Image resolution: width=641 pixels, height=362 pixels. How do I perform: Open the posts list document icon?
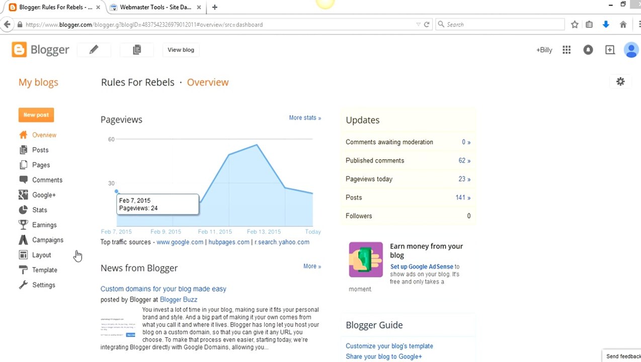pos(137,49)
